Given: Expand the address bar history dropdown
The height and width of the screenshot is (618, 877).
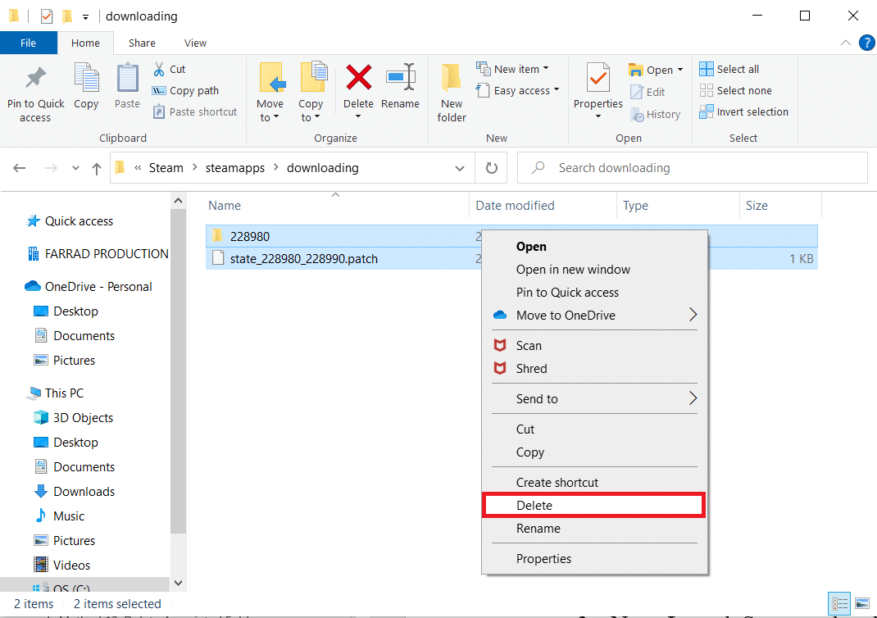Looking at the screenshot, I should pos(460,168).
